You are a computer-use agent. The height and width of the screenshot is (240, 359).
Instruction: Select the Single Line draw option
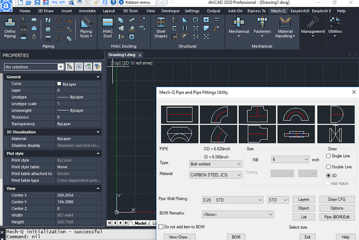pyautogui.click(x=329, y=156)
